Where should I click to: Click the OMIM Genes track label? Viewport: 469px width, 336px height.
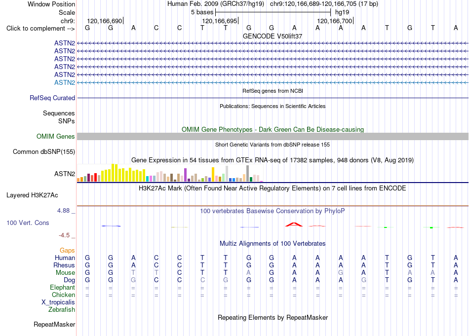[56, 137]
